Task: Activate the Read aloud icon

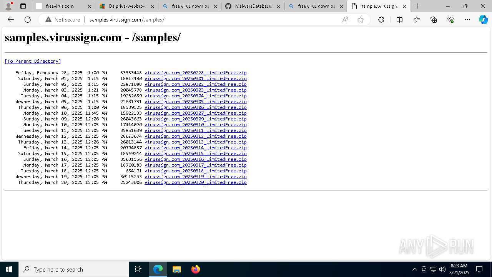Action: pyautogui.click(x=345, y=20)
